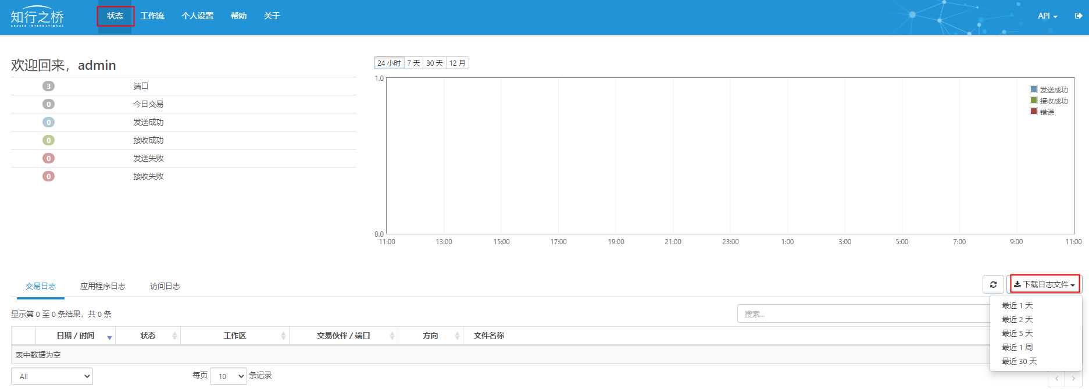Switch chart range to 12 月
This screenshot has width=1089, height=389.
[457, 63]
